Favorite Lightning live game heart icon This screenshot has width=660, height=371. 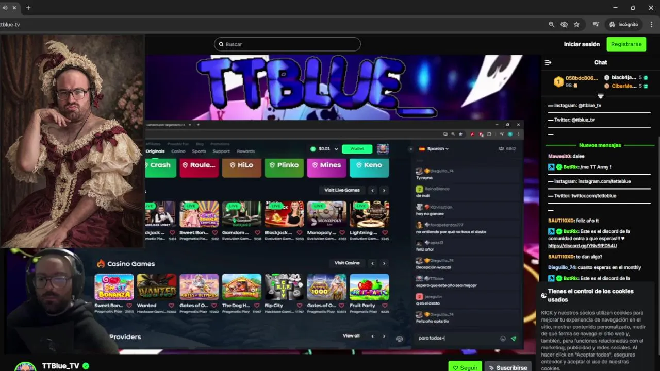click(385, 233)
